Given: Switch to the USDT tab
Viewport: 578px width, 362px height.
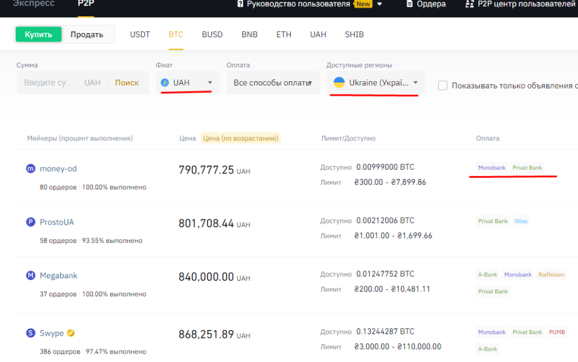Looking at the screenshot, I should point(140,34).
